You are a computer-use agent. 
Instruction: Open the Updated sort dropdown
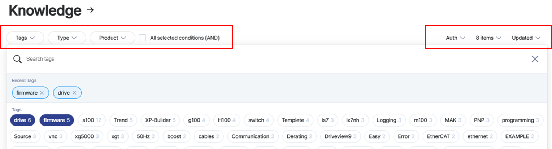[526, 38]
